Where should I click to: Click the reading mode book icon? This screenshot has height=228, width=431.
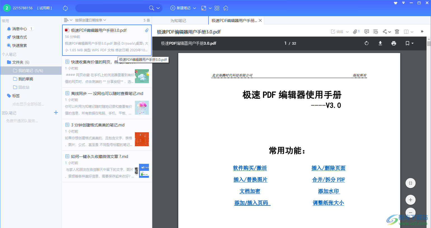click(x=406, y=32)
